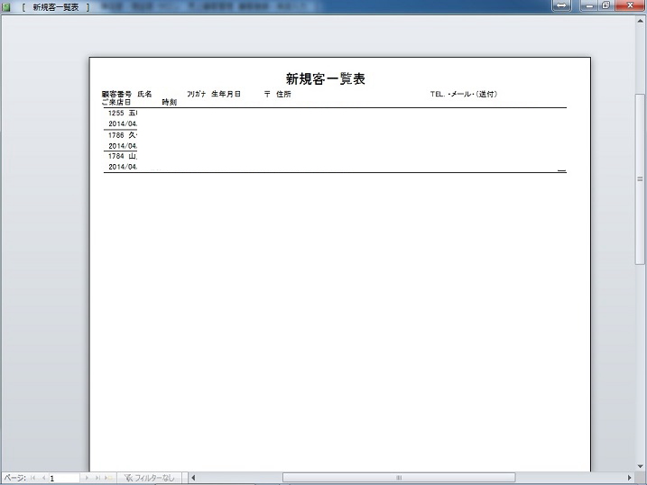Viewport: 647px width, 485px height.
Task: Click the 氏名 column header
Action: coord(144,94)
